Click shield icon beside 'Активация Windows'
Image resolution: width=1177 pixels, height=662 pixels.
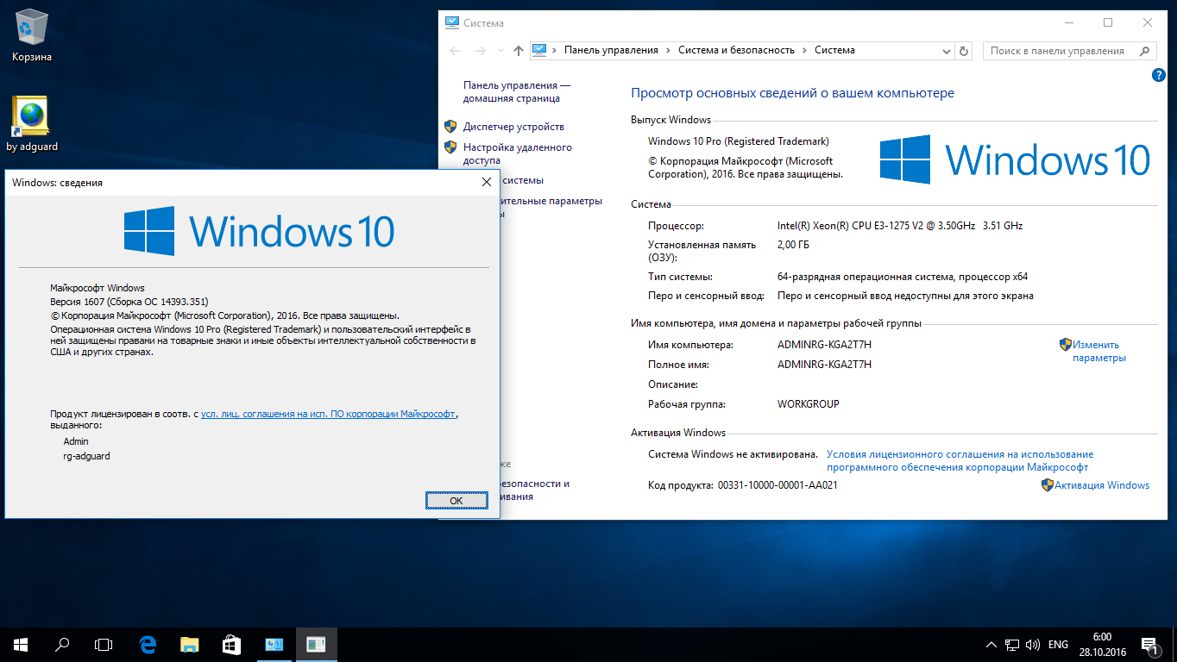point(1048,485)
